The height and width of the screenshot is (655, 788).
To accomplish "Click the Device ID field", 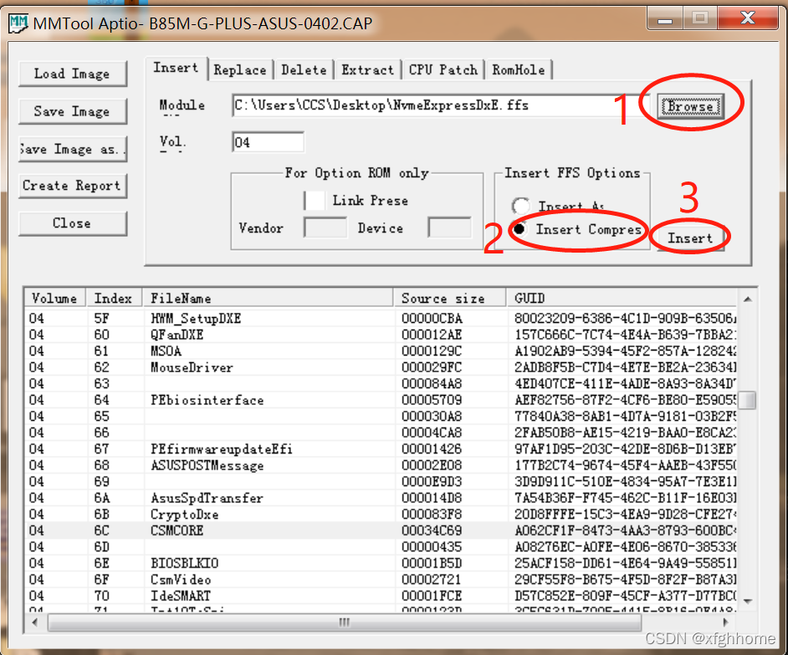I will pos(449,228).
